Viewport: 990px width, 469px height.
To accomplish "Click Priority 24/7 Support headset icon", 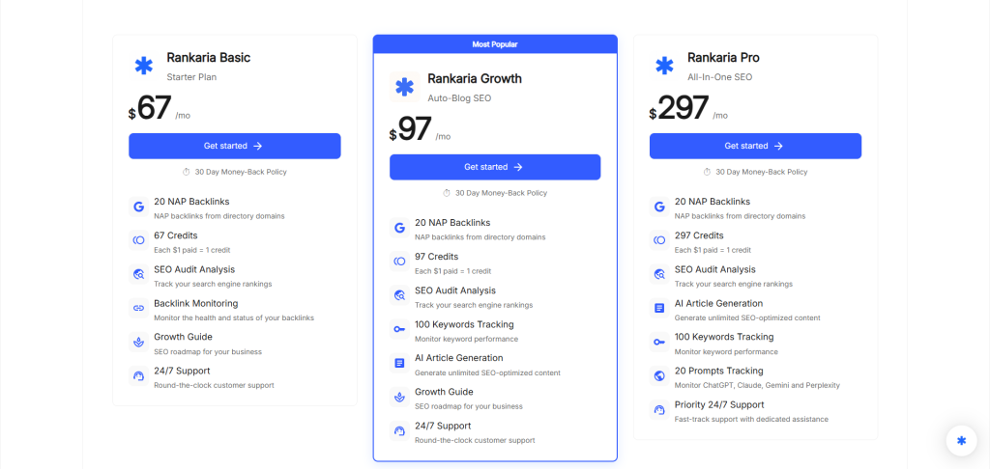I will [x=659, y=410].
